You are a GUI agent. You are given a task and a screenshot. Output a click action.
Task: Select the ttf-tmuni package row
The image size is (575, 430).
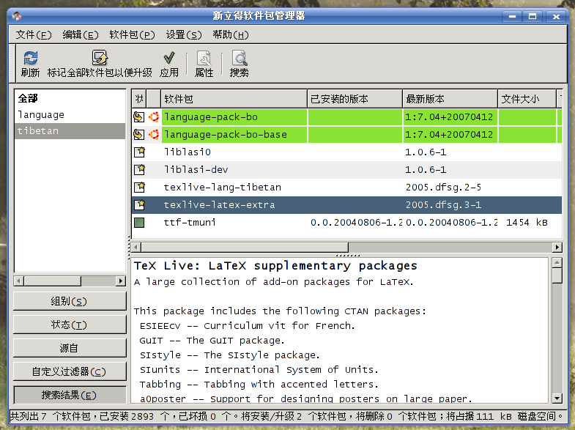(346, 222)
